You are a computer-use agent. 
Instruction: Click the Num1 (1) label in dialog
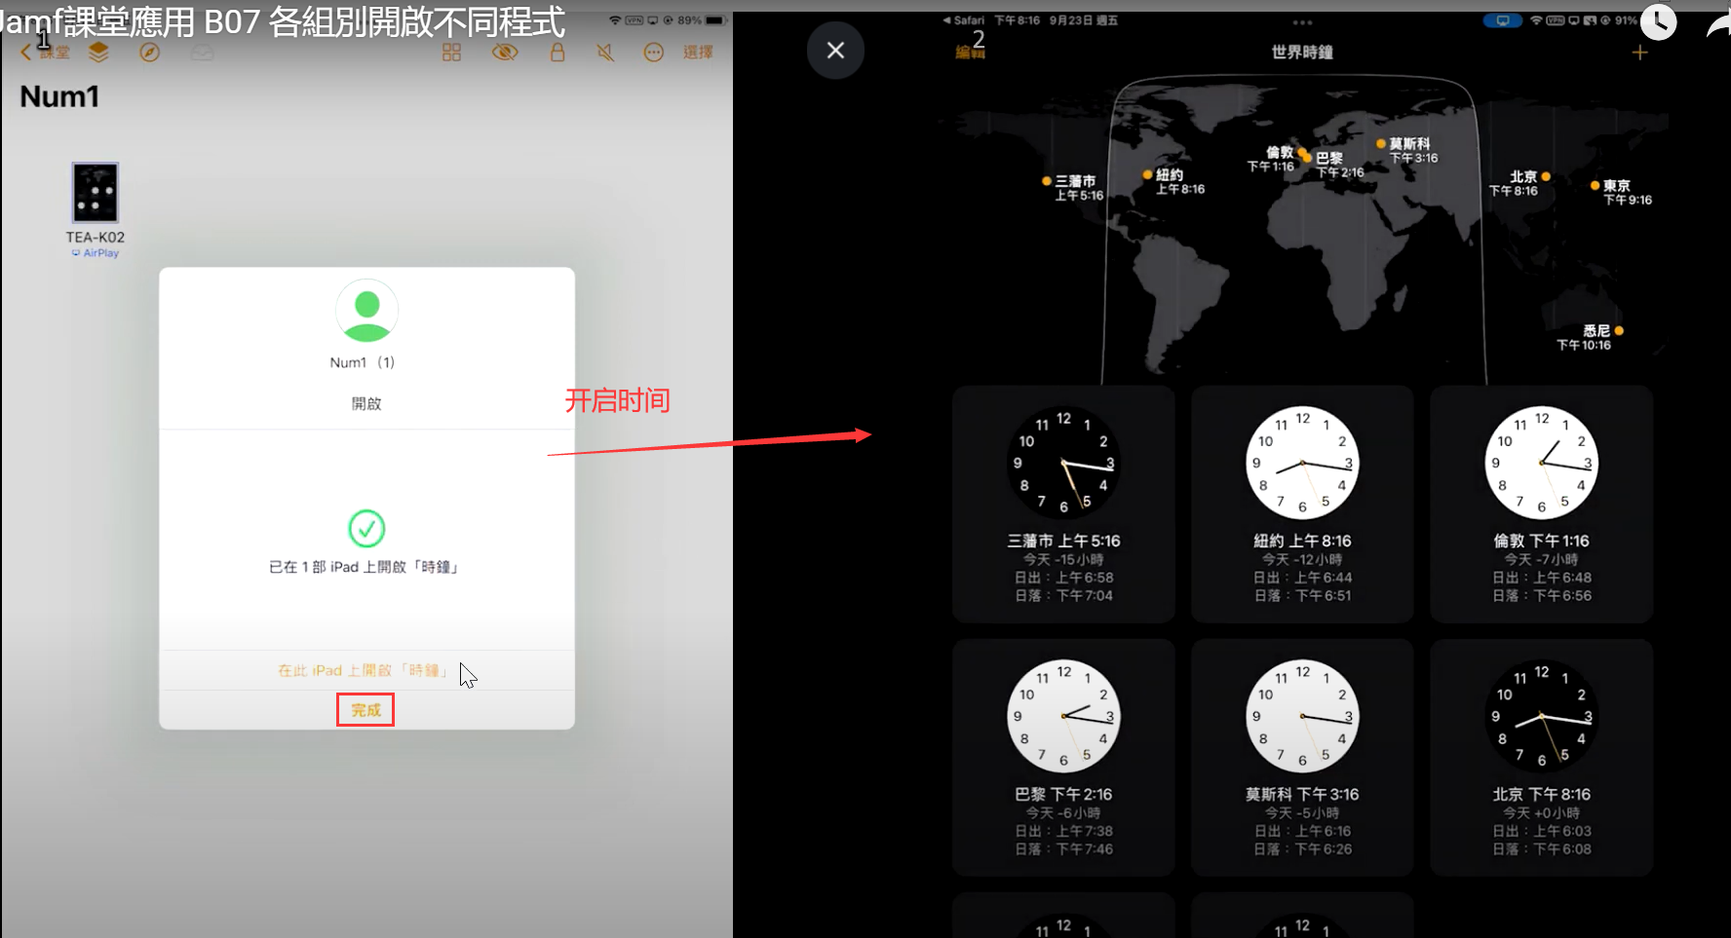tap(363, 362)
